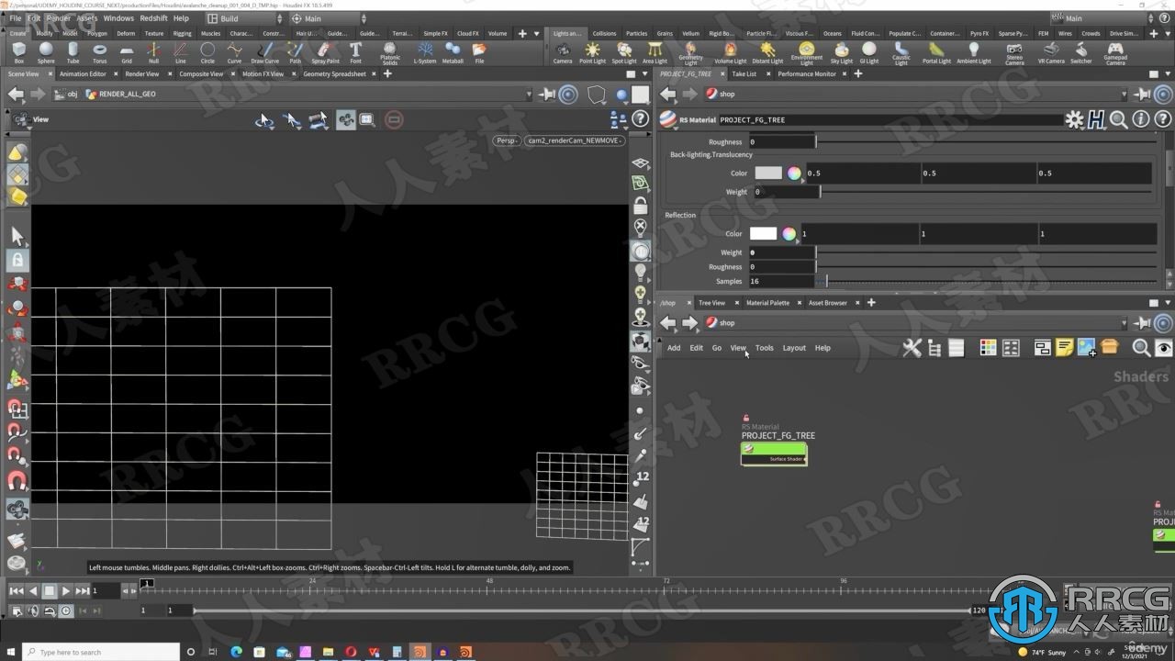This screenshot has height=661, width=1175.
Task: Add a Grid from the shelf
Action: [127, 52]
